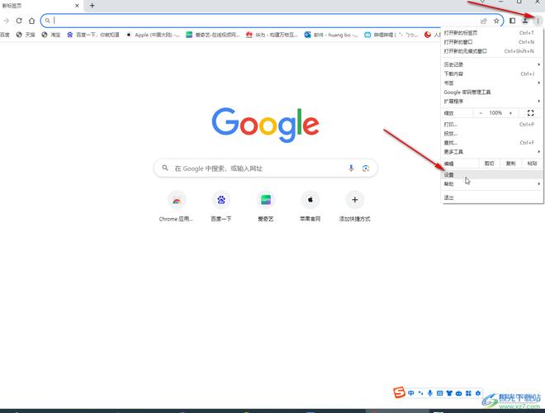
Task: Open the 爱奇艺 bookmark in bookmarks bar
Action: (213, 35)
